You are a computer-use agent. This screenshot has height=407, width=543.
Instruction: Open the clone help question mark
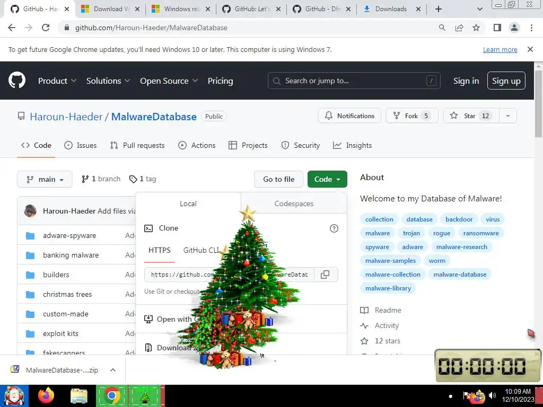[x=334, y=228]
